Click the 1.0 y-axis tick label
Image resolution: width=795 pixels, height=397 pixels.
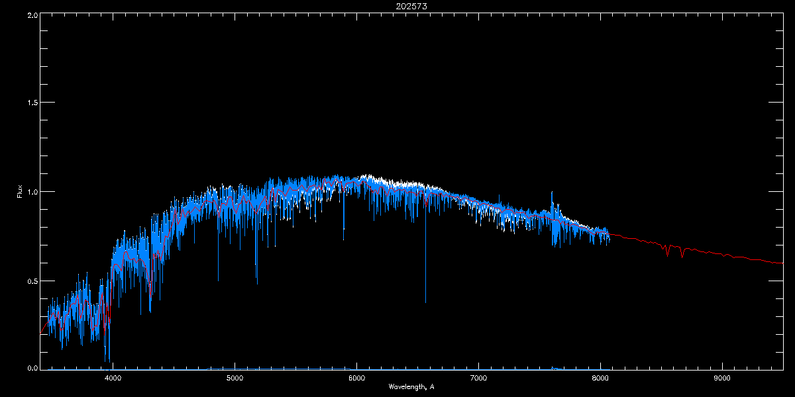pos(31,192)
